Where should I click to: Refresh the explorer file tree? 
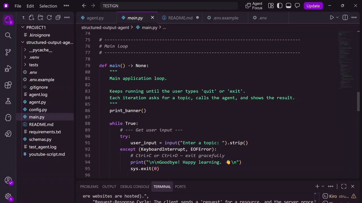coord(49,17)
